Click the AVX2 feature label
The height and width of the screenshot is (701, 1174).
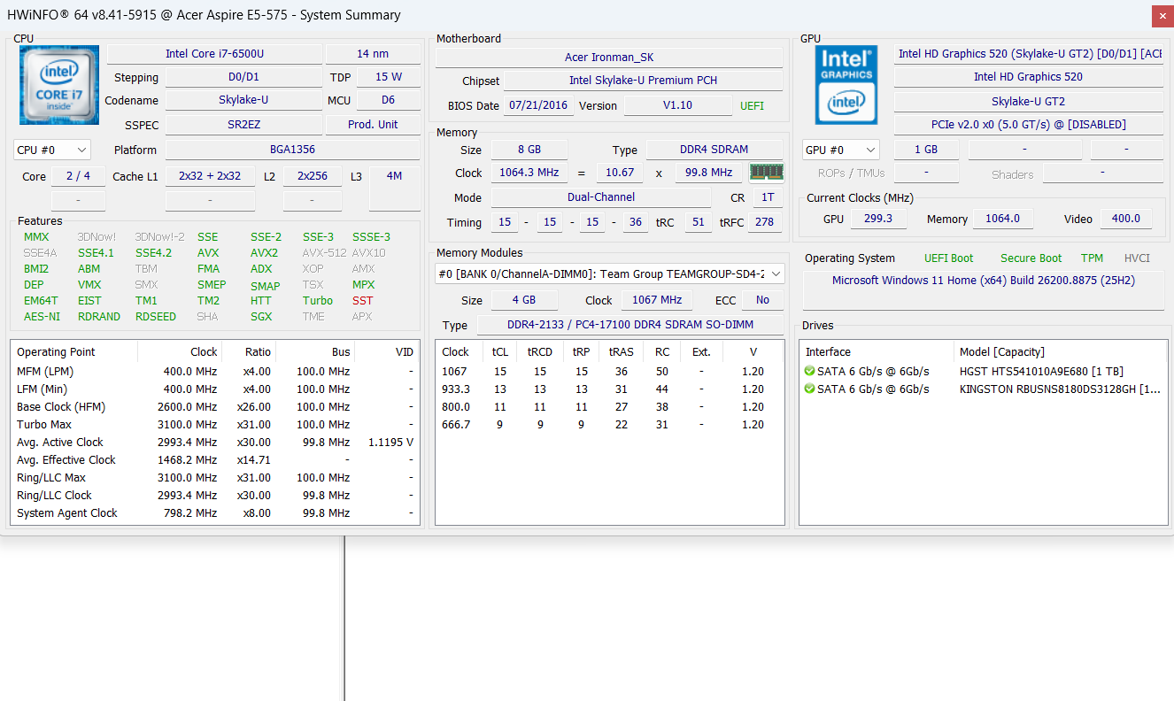pyautogui.click(x=264, y=253)
